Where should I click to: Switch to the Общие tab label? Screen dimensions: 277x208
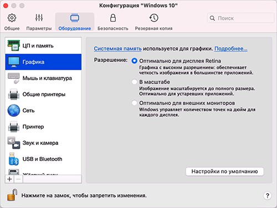[x=12, y=28]
